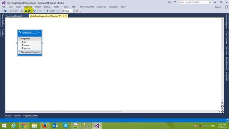Open the Model Browser side panel

[226, 64]
